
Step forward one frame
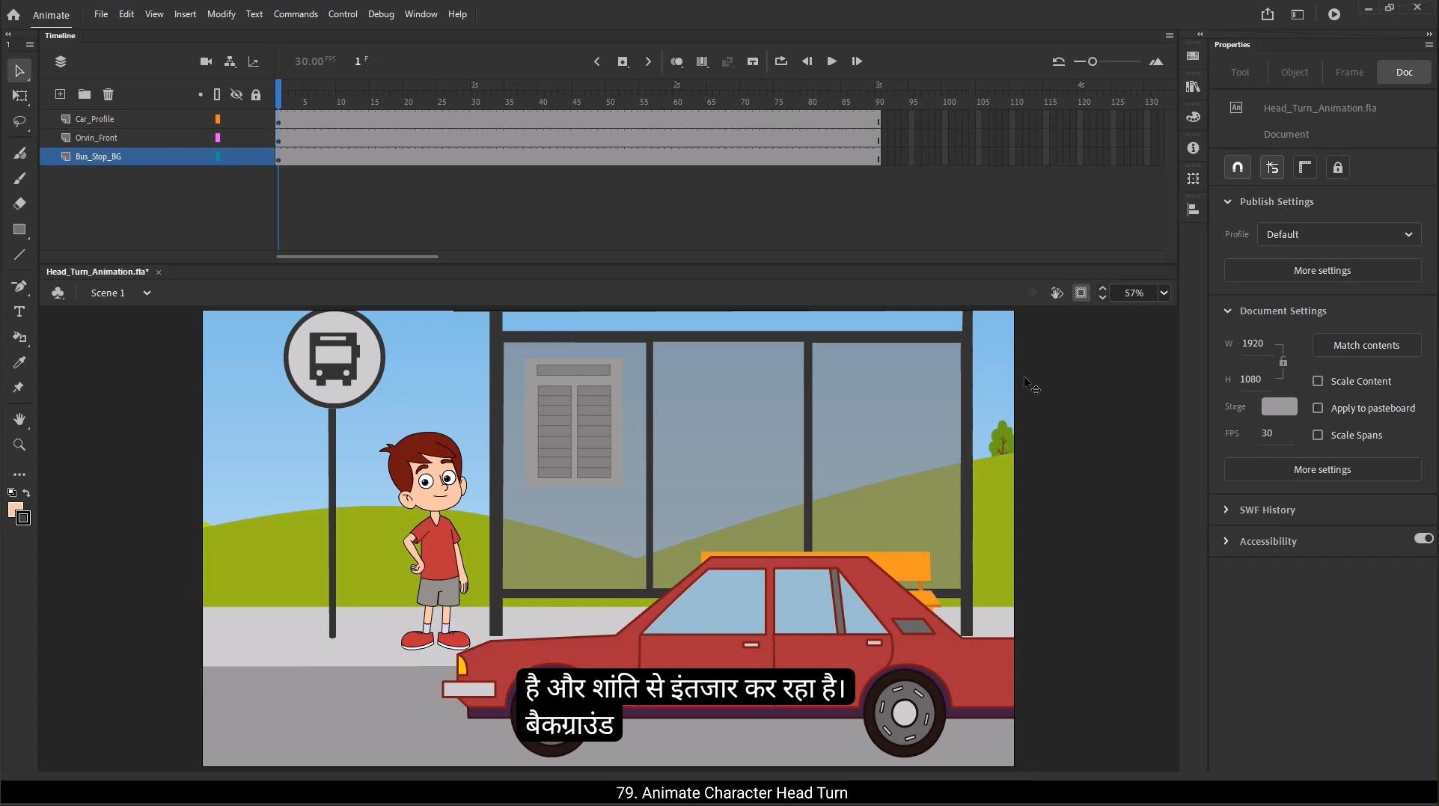(857, 61)
